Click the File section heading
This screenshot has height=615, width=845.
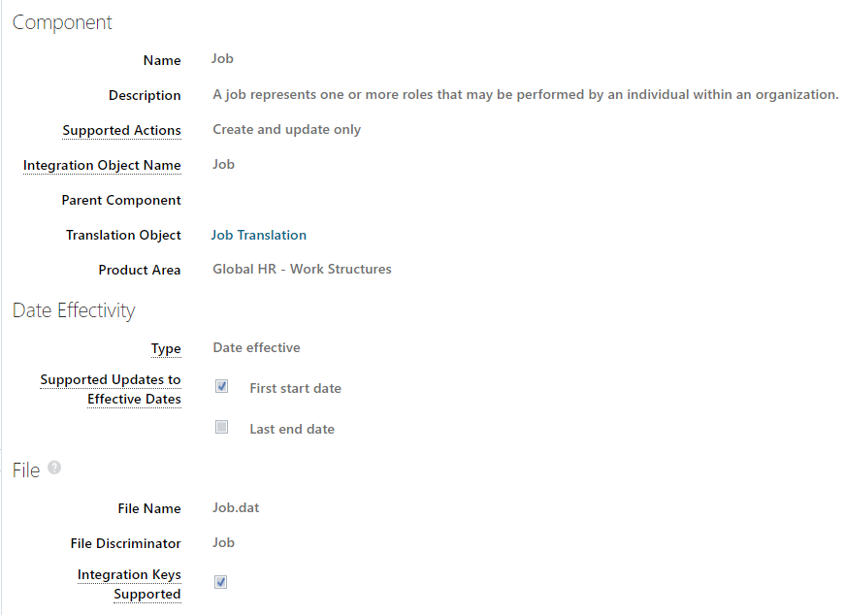pos(26,470)
